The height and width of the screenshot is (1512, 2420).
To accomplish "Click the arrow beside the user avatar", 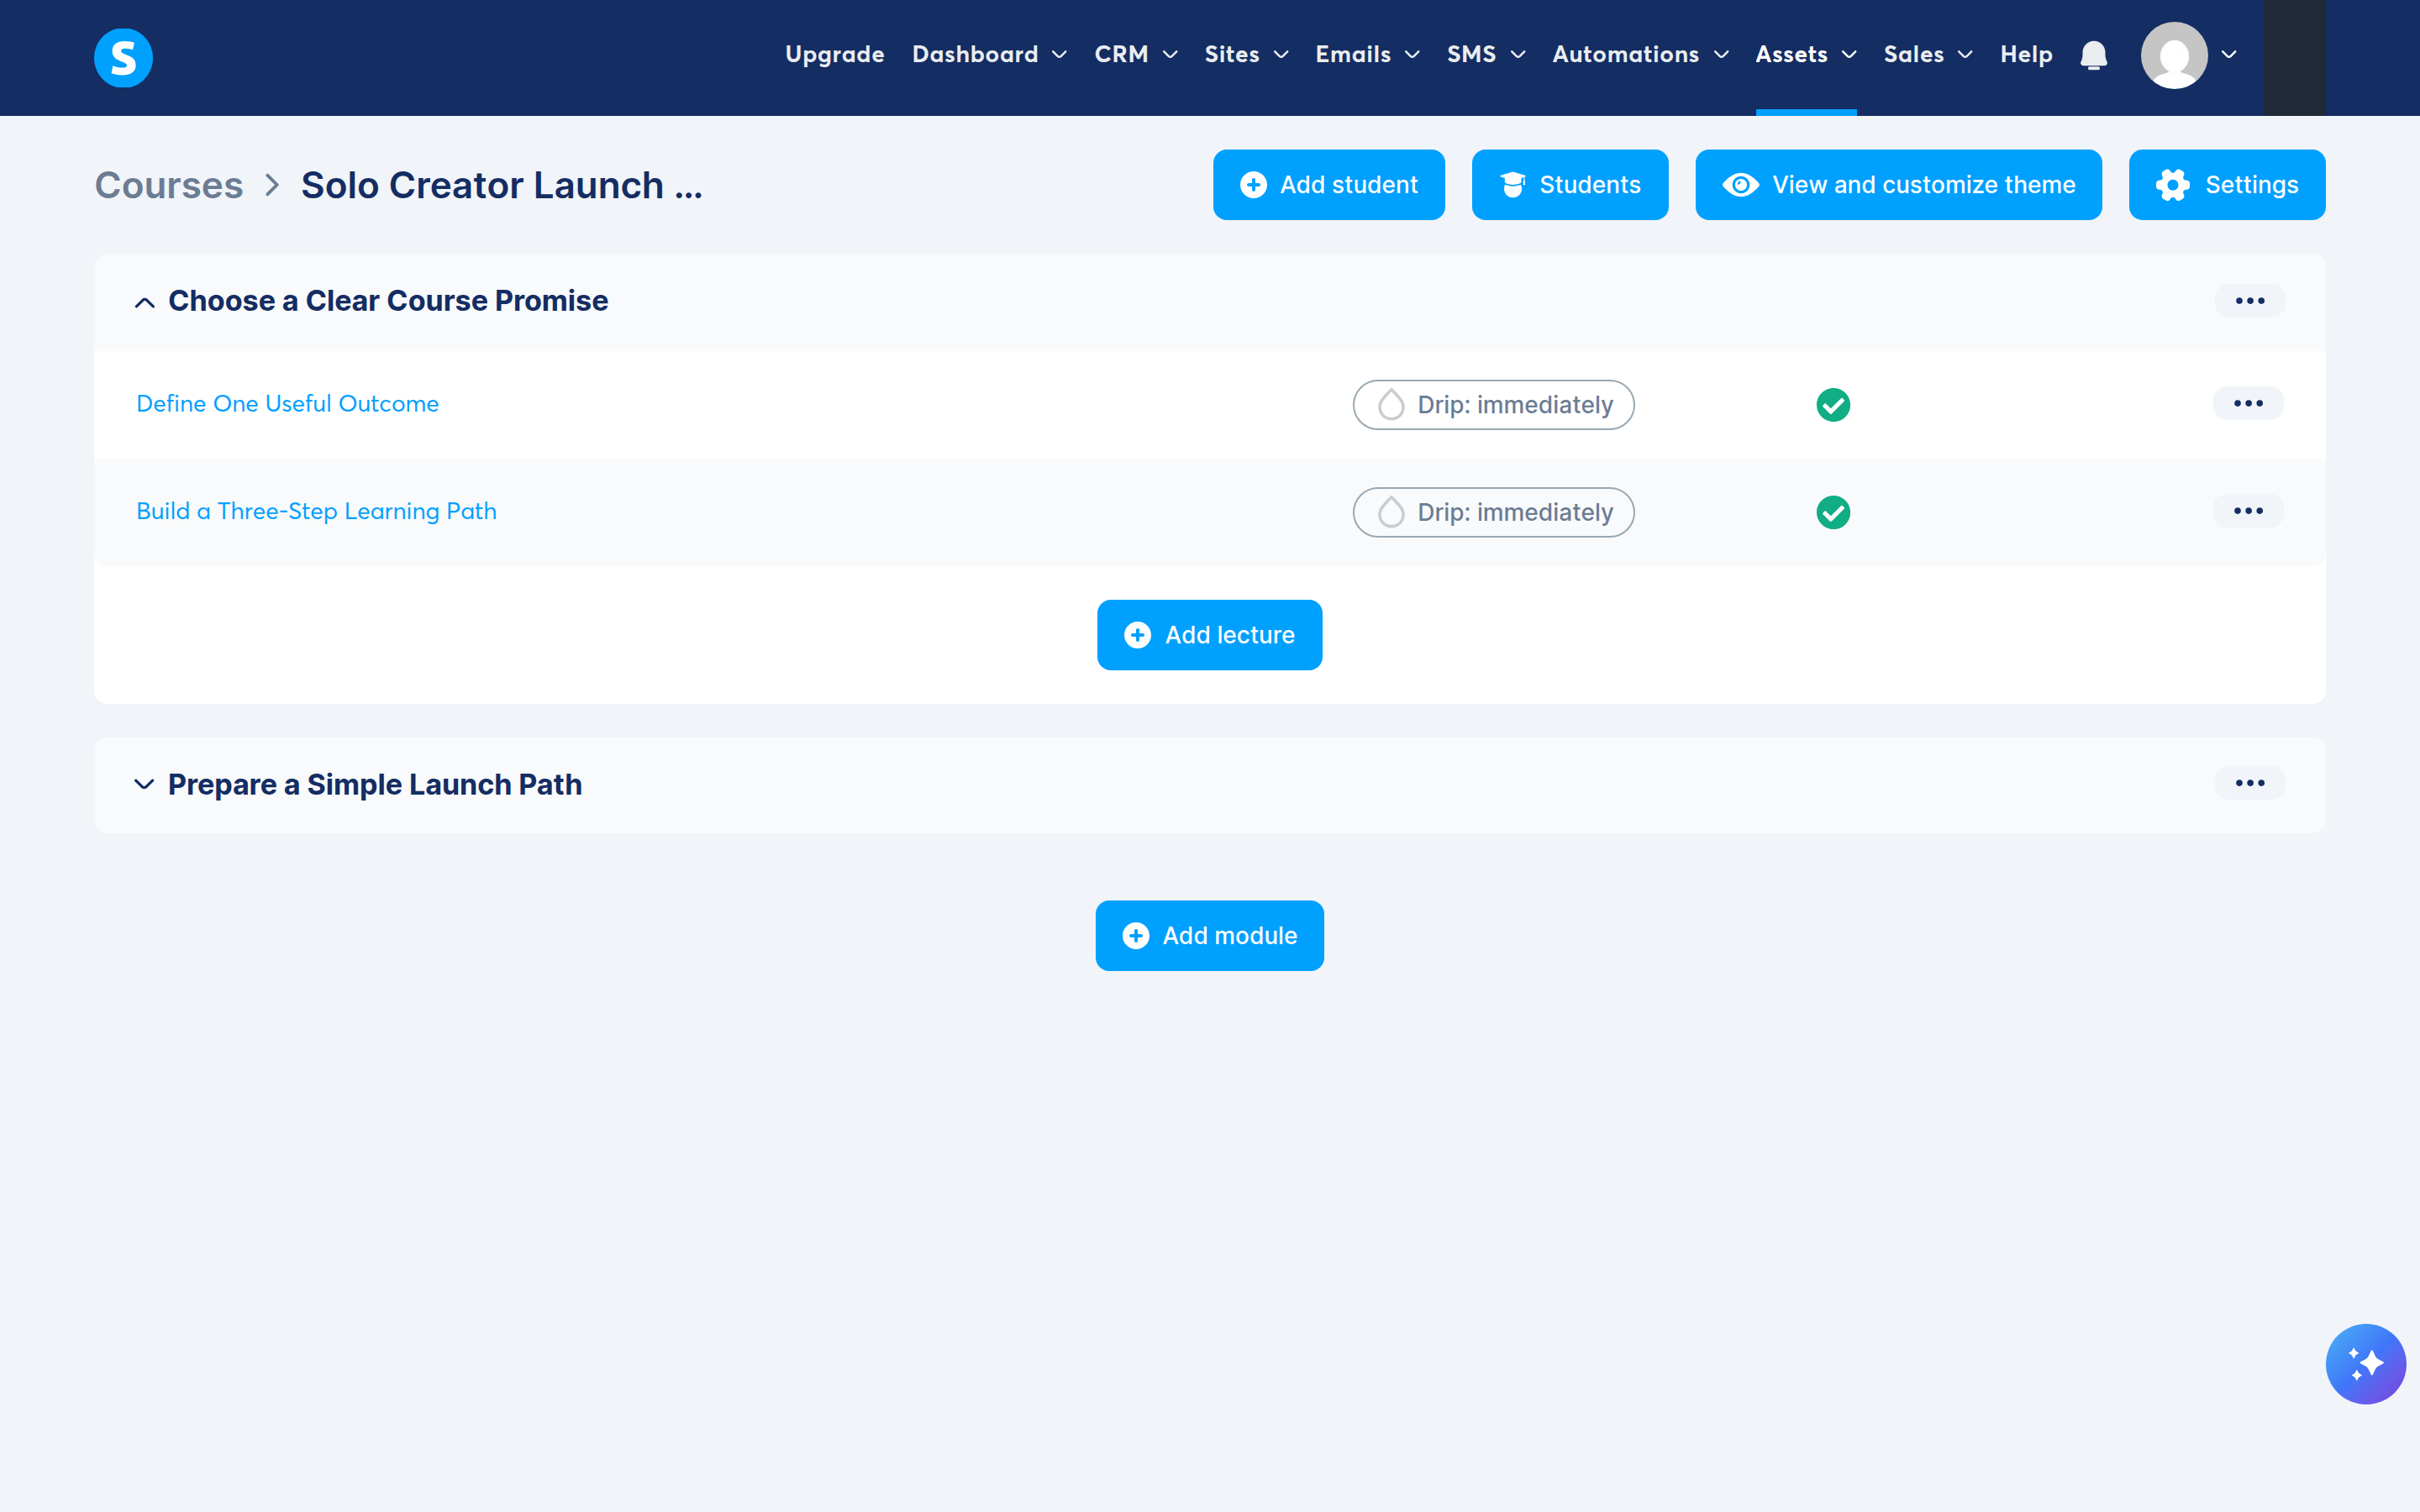I will [x=2228, y=55].
